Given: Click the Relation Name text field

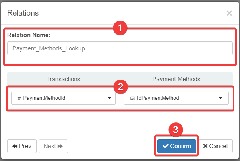Looking at the screenshot, I should pos(120,48).
